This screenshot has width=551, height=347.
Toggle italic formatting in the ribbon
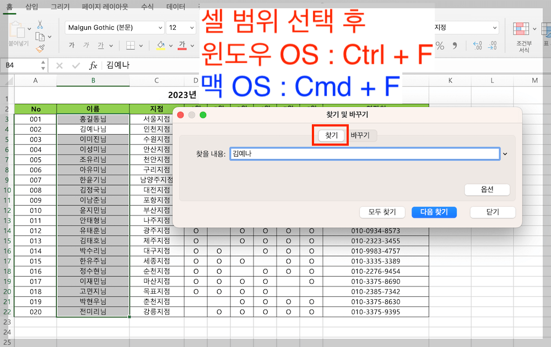coord(87,45)
